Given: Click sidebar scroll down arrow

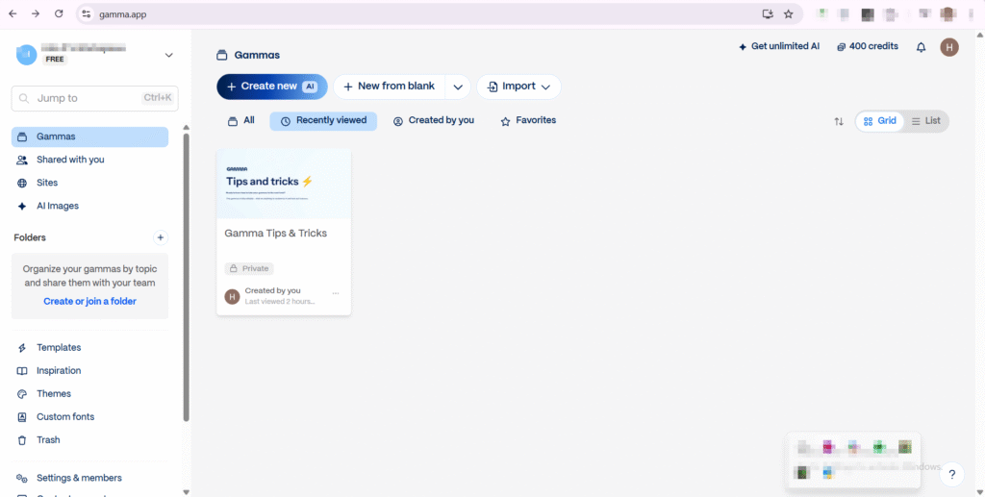Looking at the screenshot, I should (186, 492).
